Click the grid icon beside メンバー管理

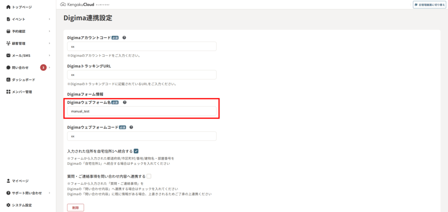pyautogui.click(x=8, y=92)
